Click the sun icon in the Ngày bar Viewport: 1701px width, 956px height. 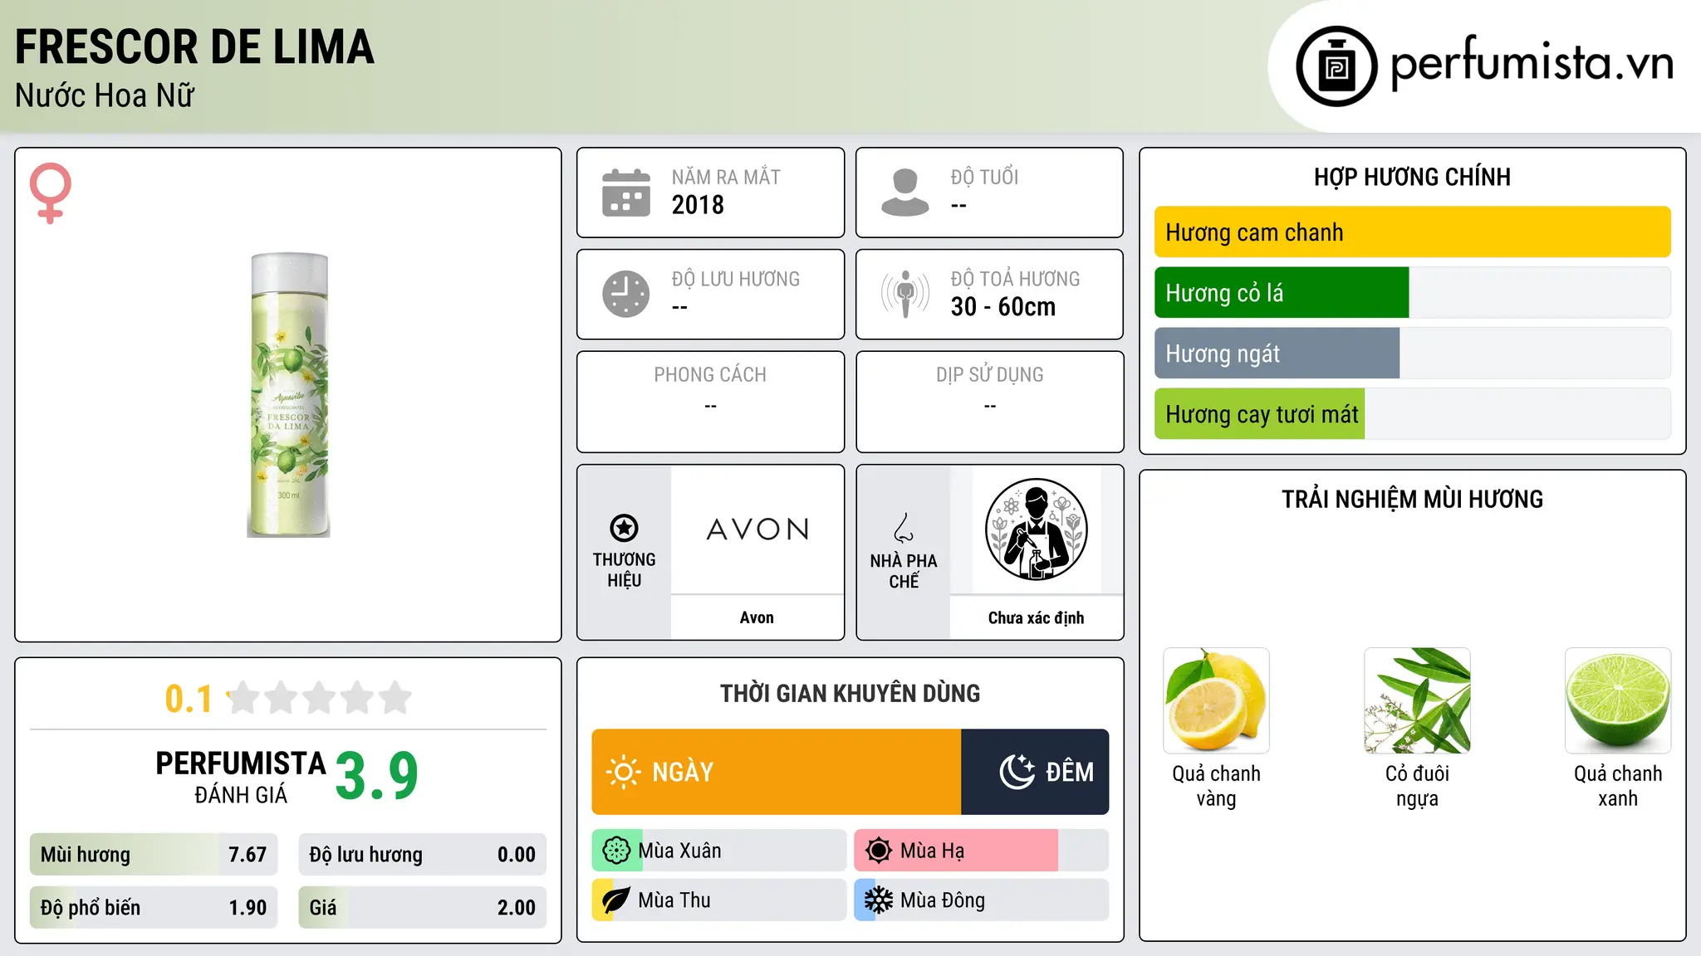point(623,772)
